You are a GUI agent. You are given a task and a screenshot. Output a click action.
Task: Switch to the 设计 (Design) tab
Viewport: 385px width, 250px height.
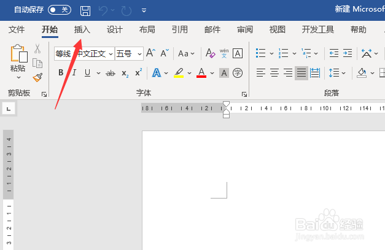tap(115, 29)
